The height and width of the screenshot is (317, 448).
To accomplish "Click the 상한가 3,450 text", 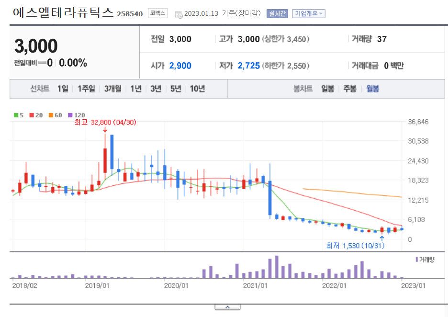I will pyautogui.click(x=286, y=39).
